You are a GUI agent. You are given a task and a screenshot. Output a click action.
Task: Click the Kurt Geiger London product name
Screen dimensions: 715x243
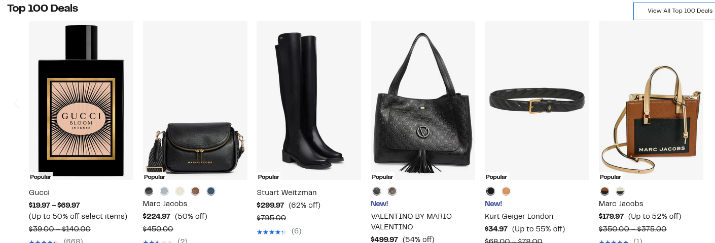[x=519, y=216]
